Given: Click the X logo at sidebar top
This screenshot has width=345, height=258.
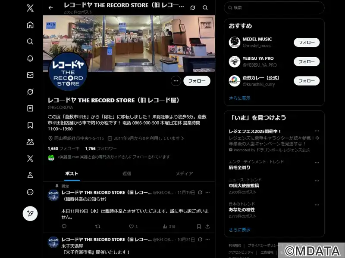Looking at the screenshot, I should coord(30,8).
